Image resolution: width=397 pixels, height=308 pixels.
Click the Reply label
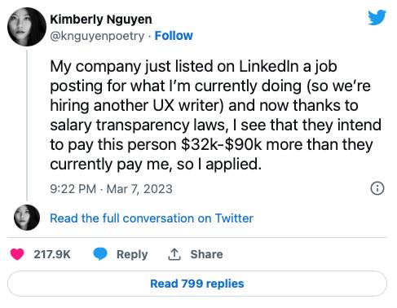coord(132,255)
